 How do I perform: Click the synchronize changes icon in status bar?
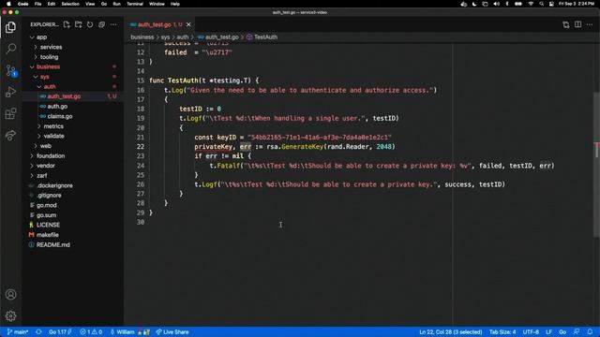click(x=38, y=332)
